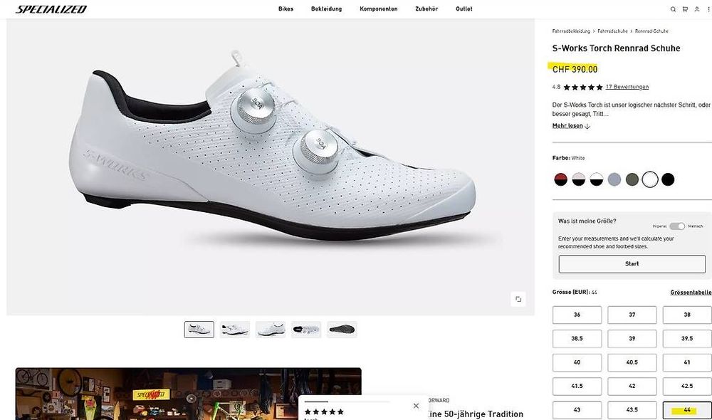
Task: Open the shopping cart
Action: [685, 9]
